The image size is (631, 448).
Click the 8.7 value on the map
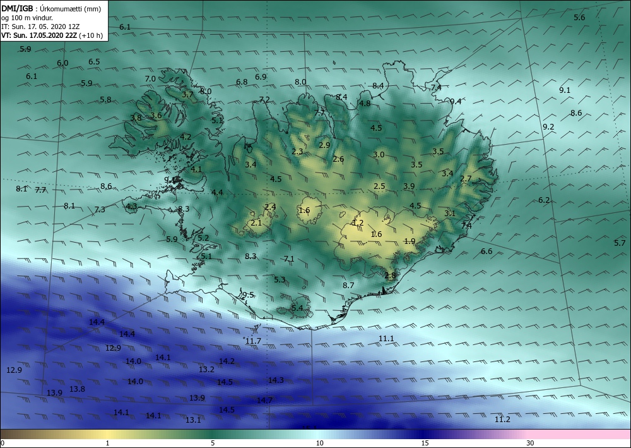point(348,285)
